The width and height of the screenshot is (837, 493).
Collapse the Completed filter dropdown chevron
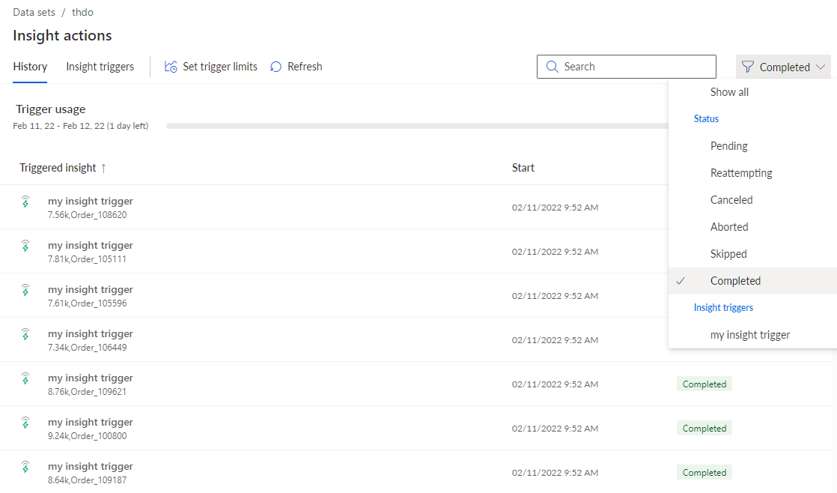click(x=821, y=67)
